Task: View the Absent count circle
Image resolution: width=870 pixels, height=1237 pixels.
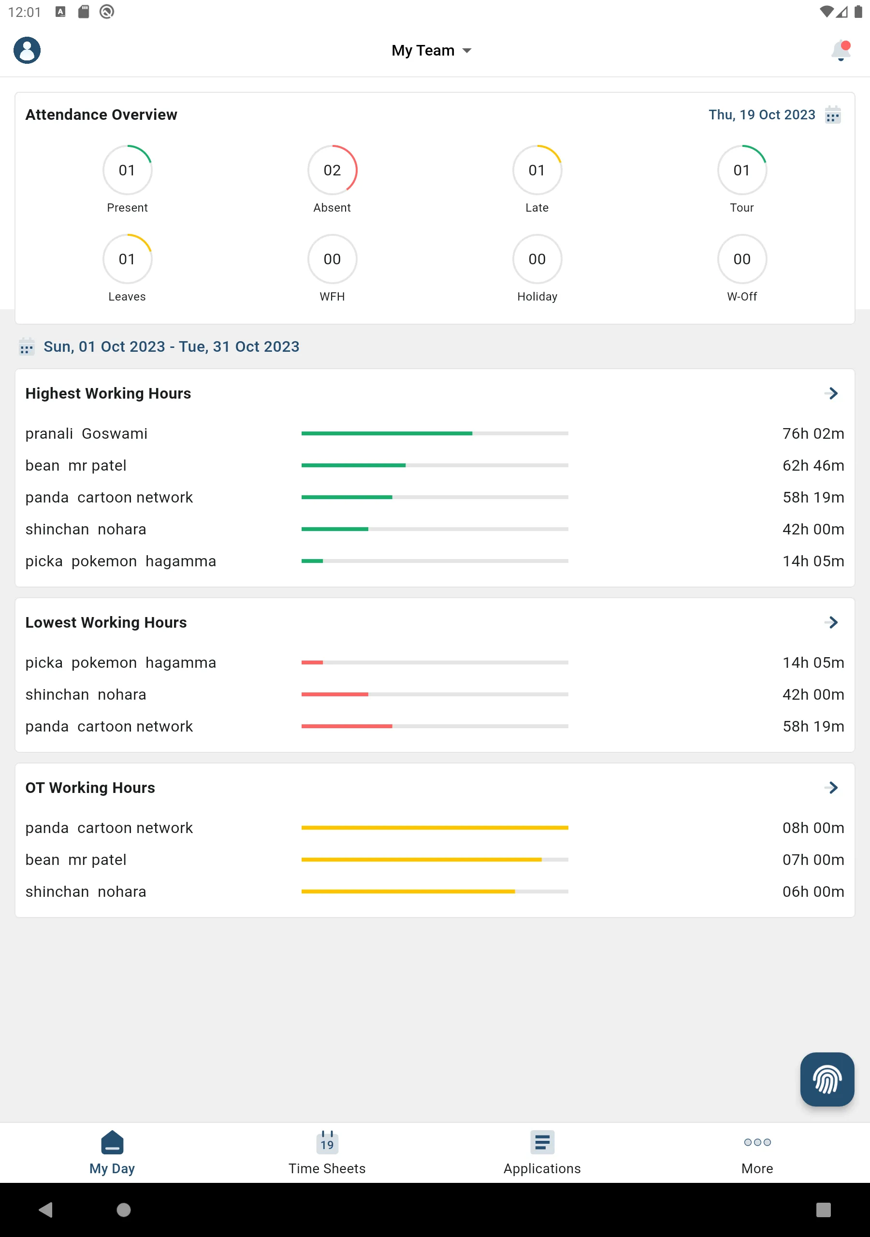Action: click(332, 170)
